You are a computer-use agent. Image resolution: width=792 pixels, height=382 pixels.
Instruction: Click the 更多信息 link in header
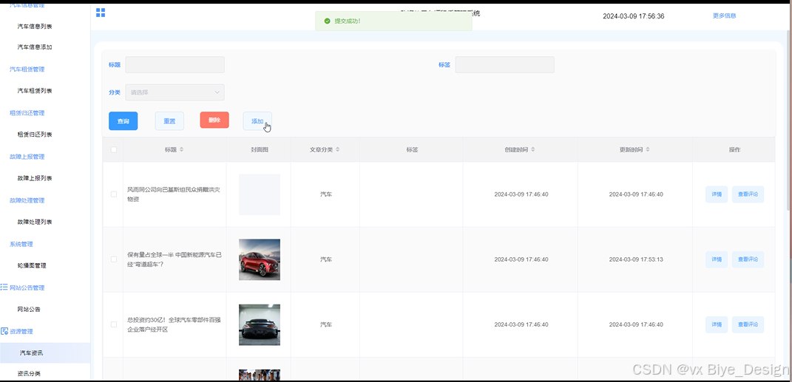coord(724,16)
